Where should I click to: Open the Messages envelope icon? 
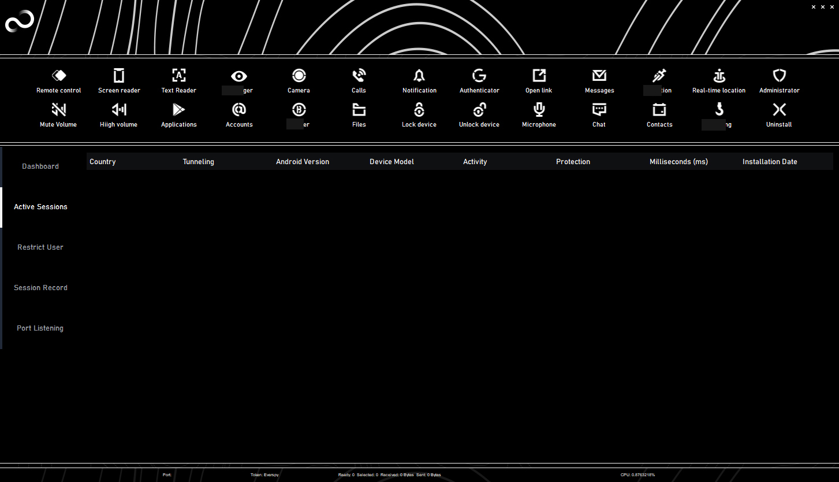(599, 76)
